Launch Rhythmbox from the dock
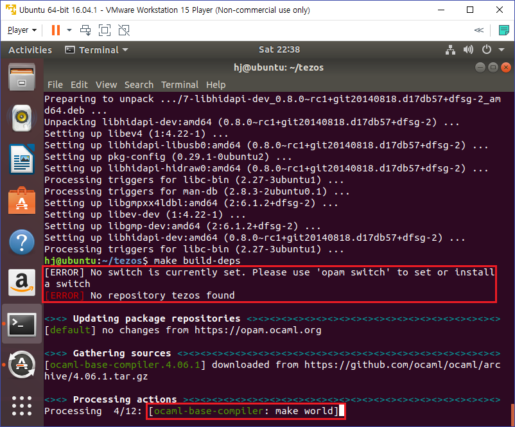Viewport: 515px width, 427px height. coord(22,118)
